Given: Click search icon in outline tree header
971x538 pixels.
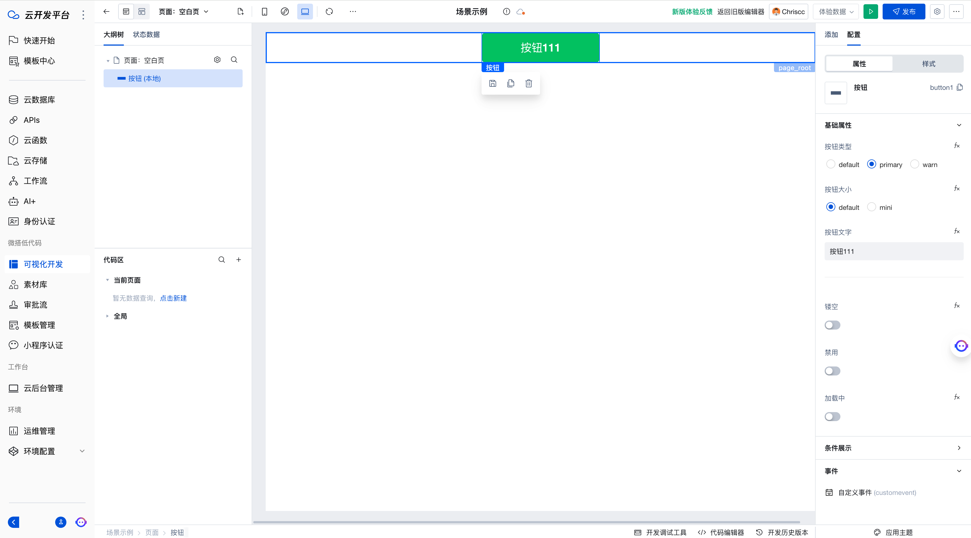Looking at the screenshot, I should [x=234, y=60].
